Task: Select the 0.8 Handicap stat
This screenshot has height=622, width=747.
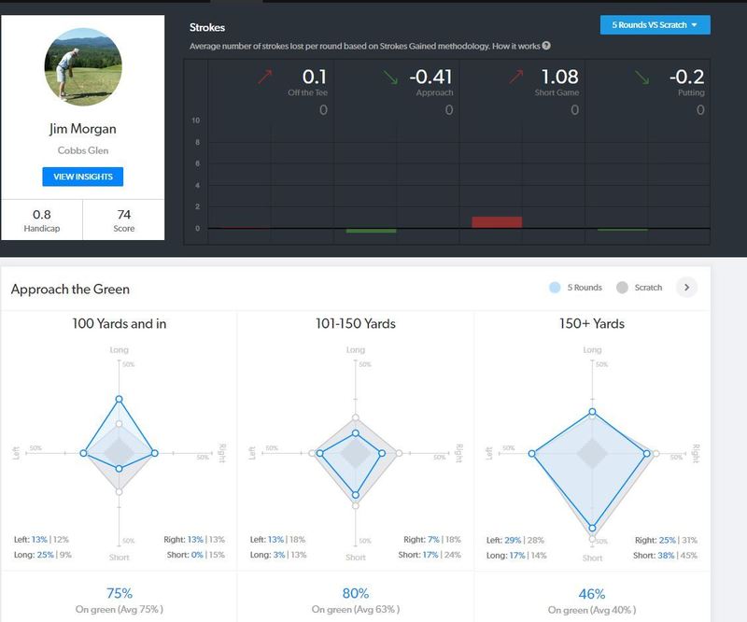Action: [x=42, y=220]
